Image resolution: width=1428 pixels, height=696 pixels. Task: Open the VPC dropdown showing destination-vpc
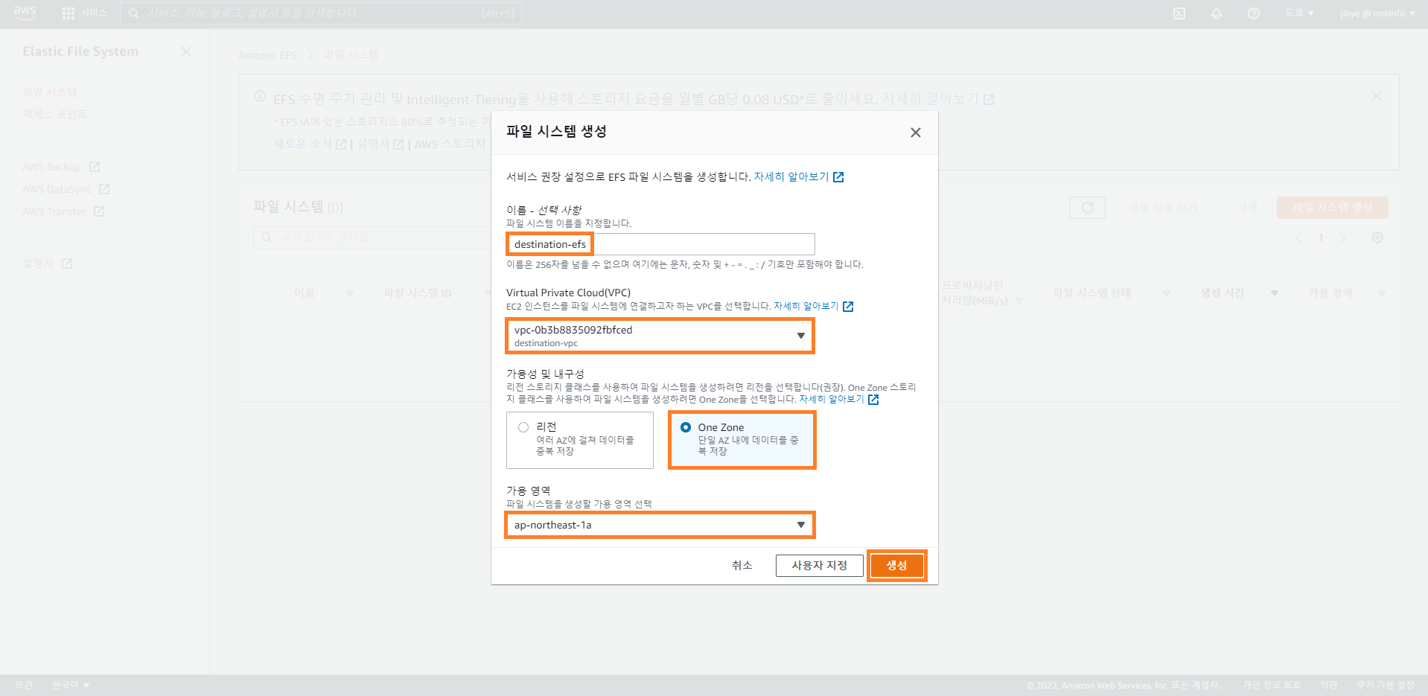(x=660, y=336)
